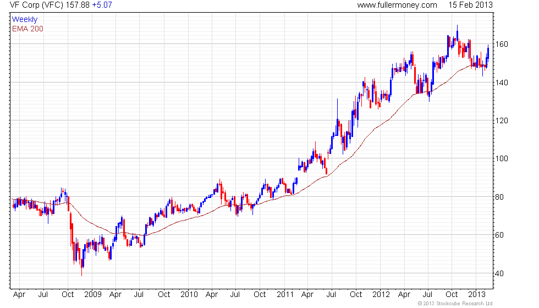Click the 2009 year label on time axis
Image resolution: width=539 pixels, height=308 pixels.
tap(93, 295)
